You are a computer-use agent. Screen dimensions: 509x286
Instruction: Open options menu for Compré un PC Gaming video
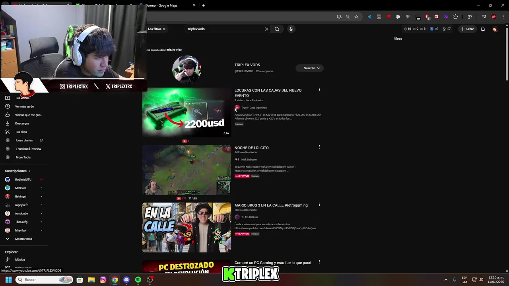(319, 262)
